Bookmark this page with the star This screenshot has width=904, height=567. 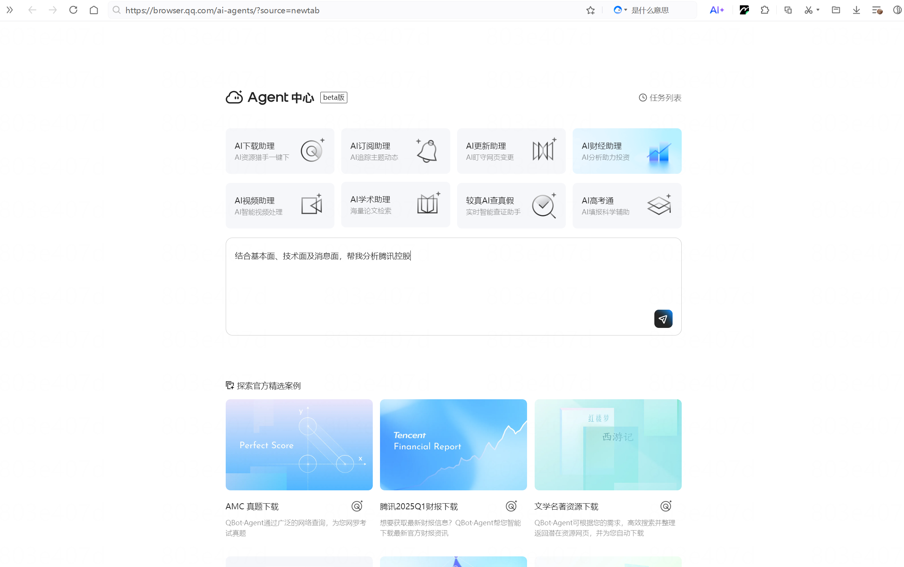pyautogui.click(x=591, y=10)
